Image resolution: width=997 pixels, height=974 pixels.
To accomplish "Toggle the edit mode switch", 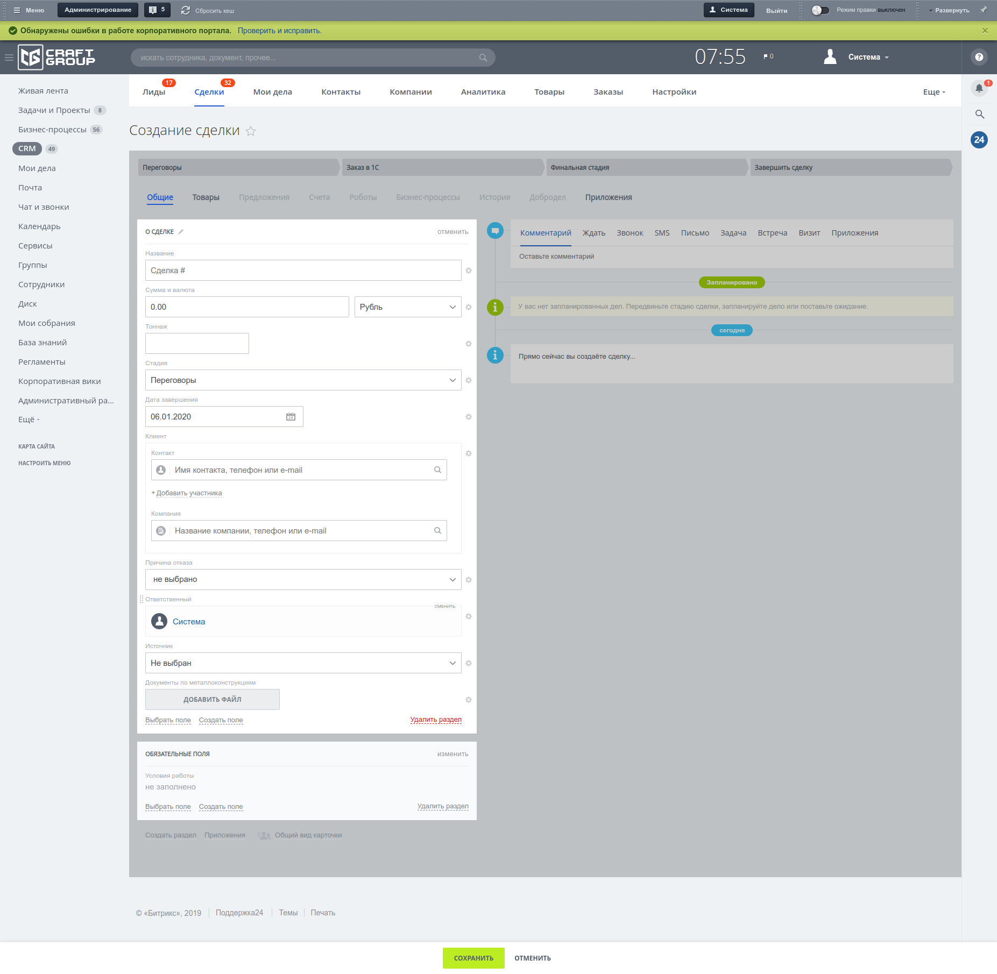I will click(820, 10).
